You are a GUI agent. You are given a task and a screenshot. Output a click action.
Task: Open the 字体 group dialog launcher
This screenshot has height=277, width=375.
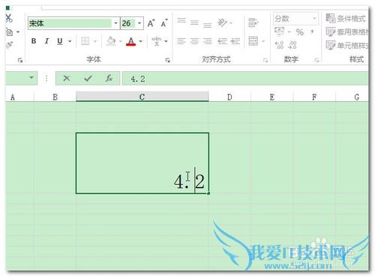pos(167,60)
